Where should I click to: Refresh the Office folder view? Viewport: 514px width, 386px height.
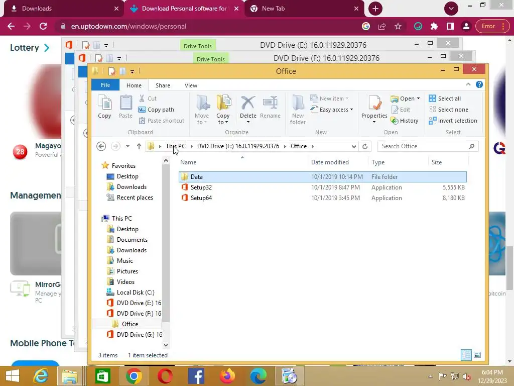(x=365, y=146)
